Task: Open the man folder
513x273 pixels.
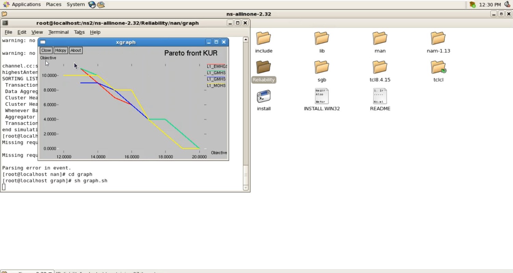Action: pyautogui.click(x=380, y=38)
